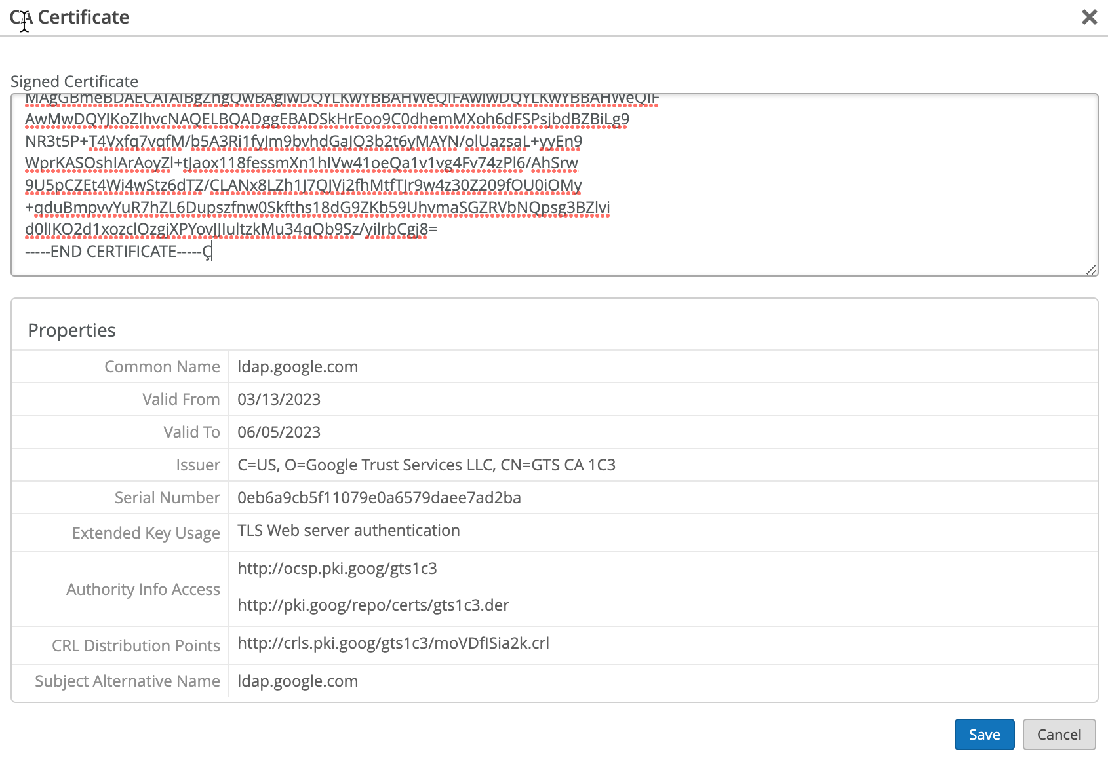Click the Valid To date 06/05/2023

point(279,432)
